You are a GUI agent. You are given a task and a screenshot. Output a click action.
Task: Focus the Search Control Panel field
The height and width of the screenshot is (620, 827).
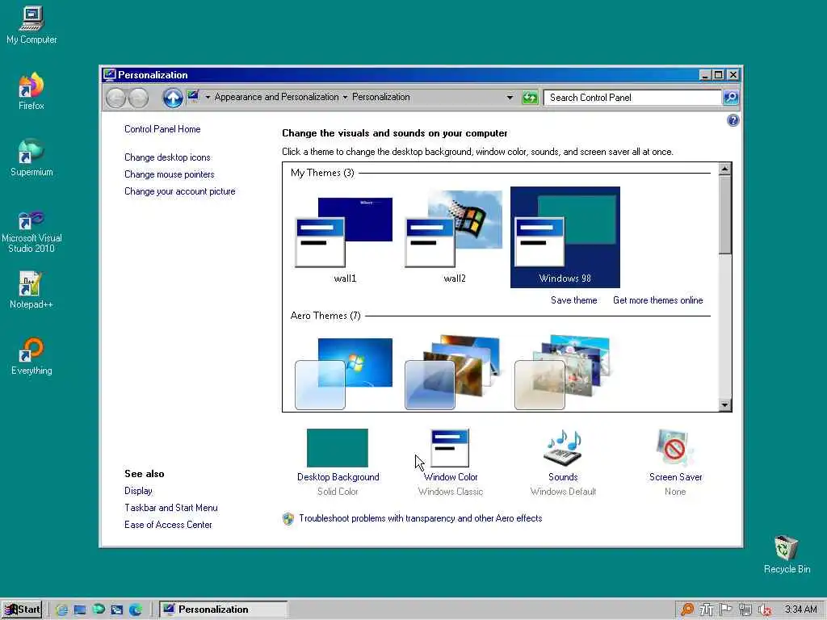point(632,98)
